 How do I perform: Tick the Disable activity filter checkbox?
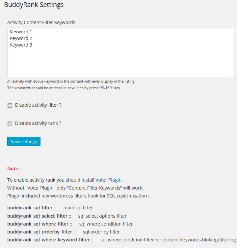coord(10,105)
